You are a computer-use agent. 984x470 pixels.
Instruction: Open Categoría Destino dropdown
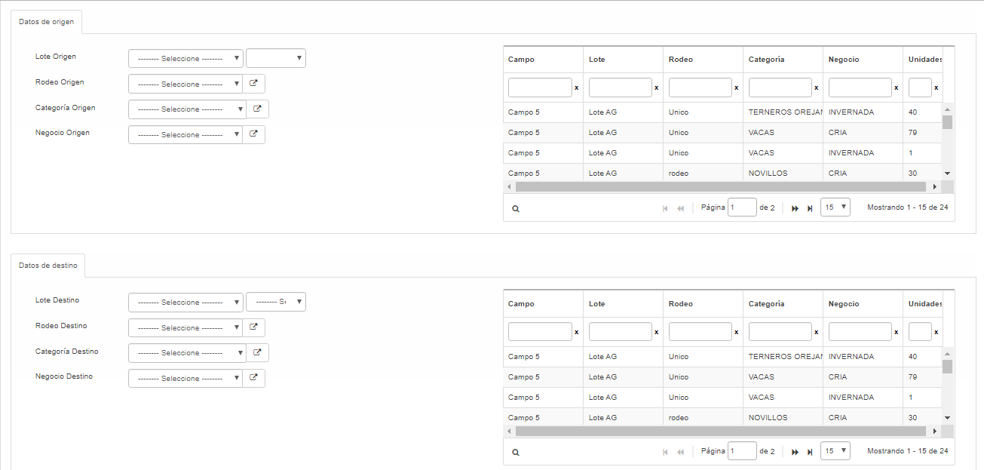tap(187, 352)
